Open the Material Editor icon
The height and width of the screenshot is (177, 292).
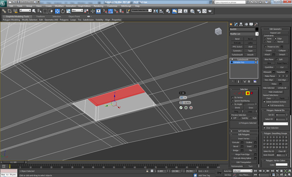pos(193,11)
